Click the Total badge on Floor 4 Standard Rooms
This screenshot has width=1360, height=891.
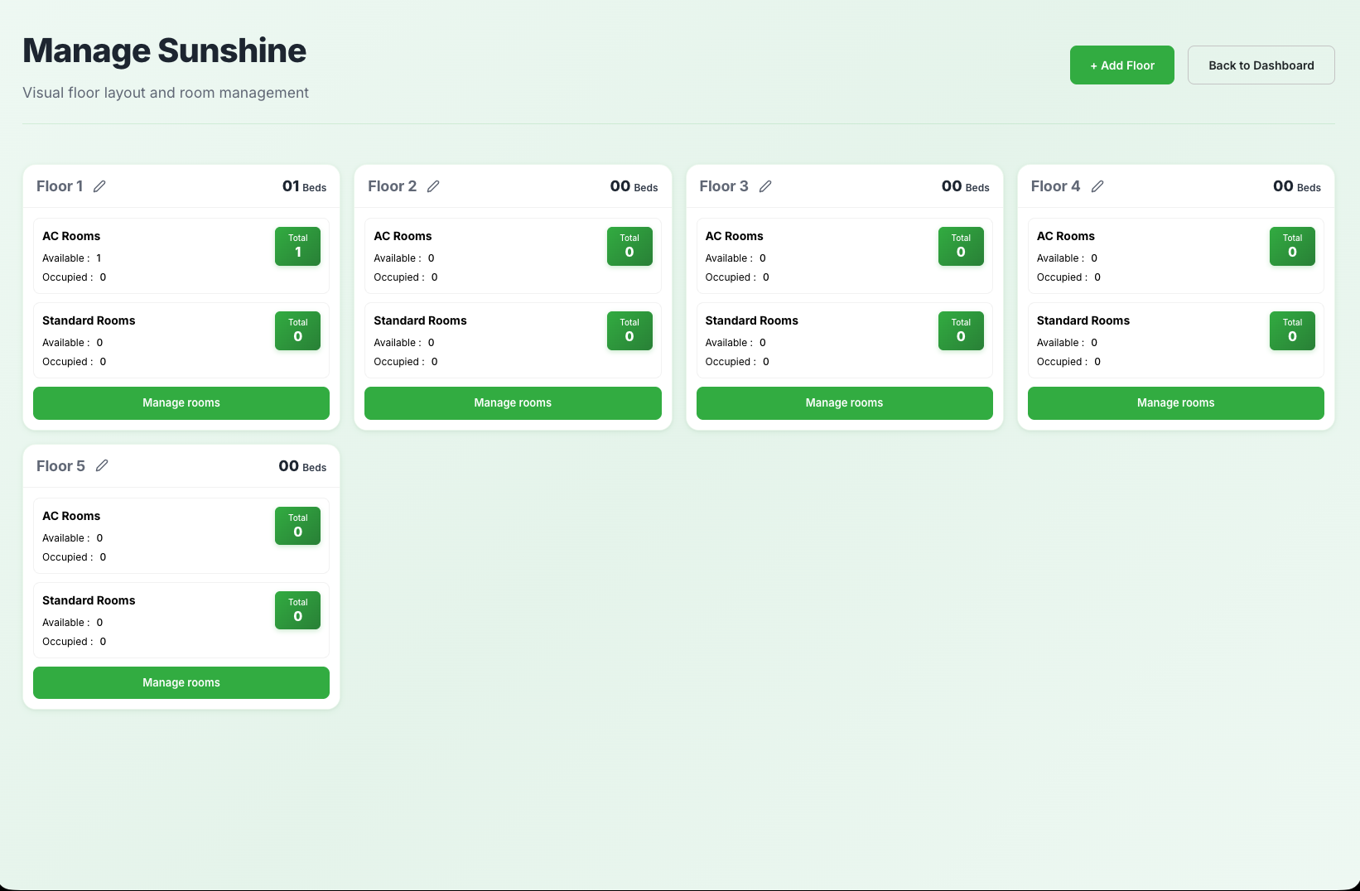1292,330
